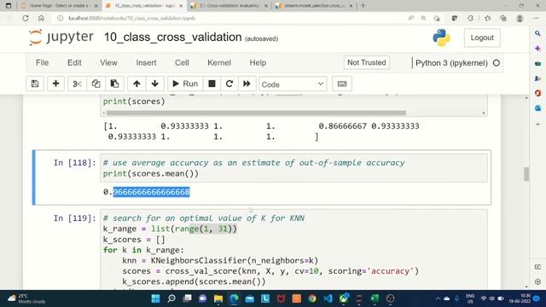This screenshot has height=307, width=546.
Task: Click the localhost address bar
Action: 229,18
